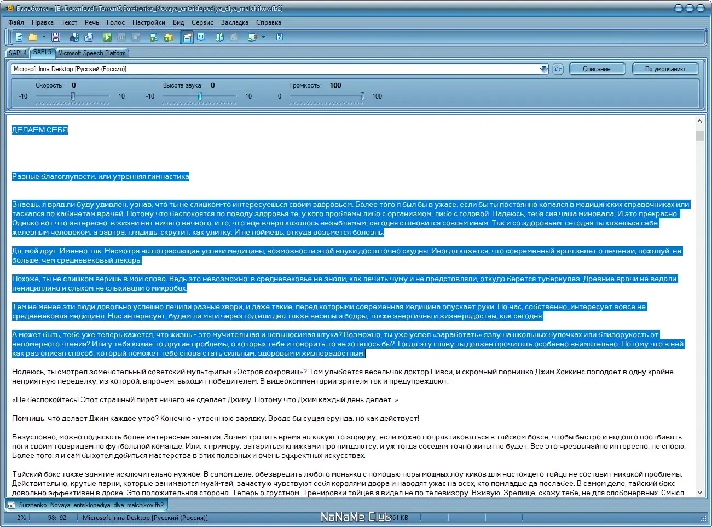The image size is (712, 527).
Task: Expand the arrow next to the Open folder icon
Action: [44, 37]
